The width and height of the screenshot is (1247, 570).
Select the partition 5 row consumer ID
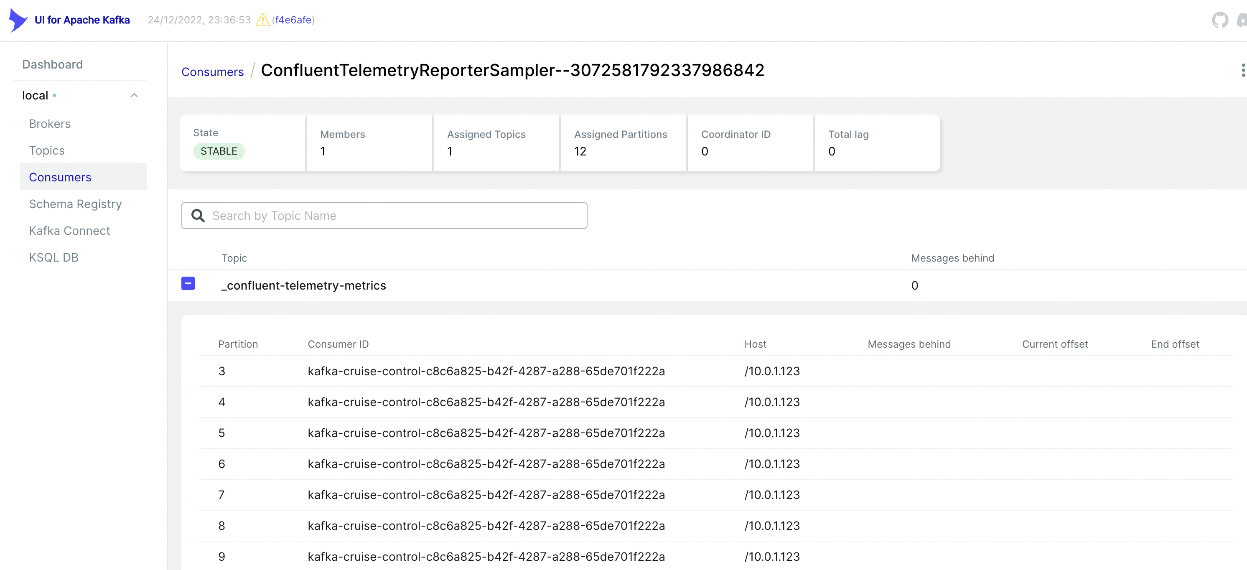point(486,433)
